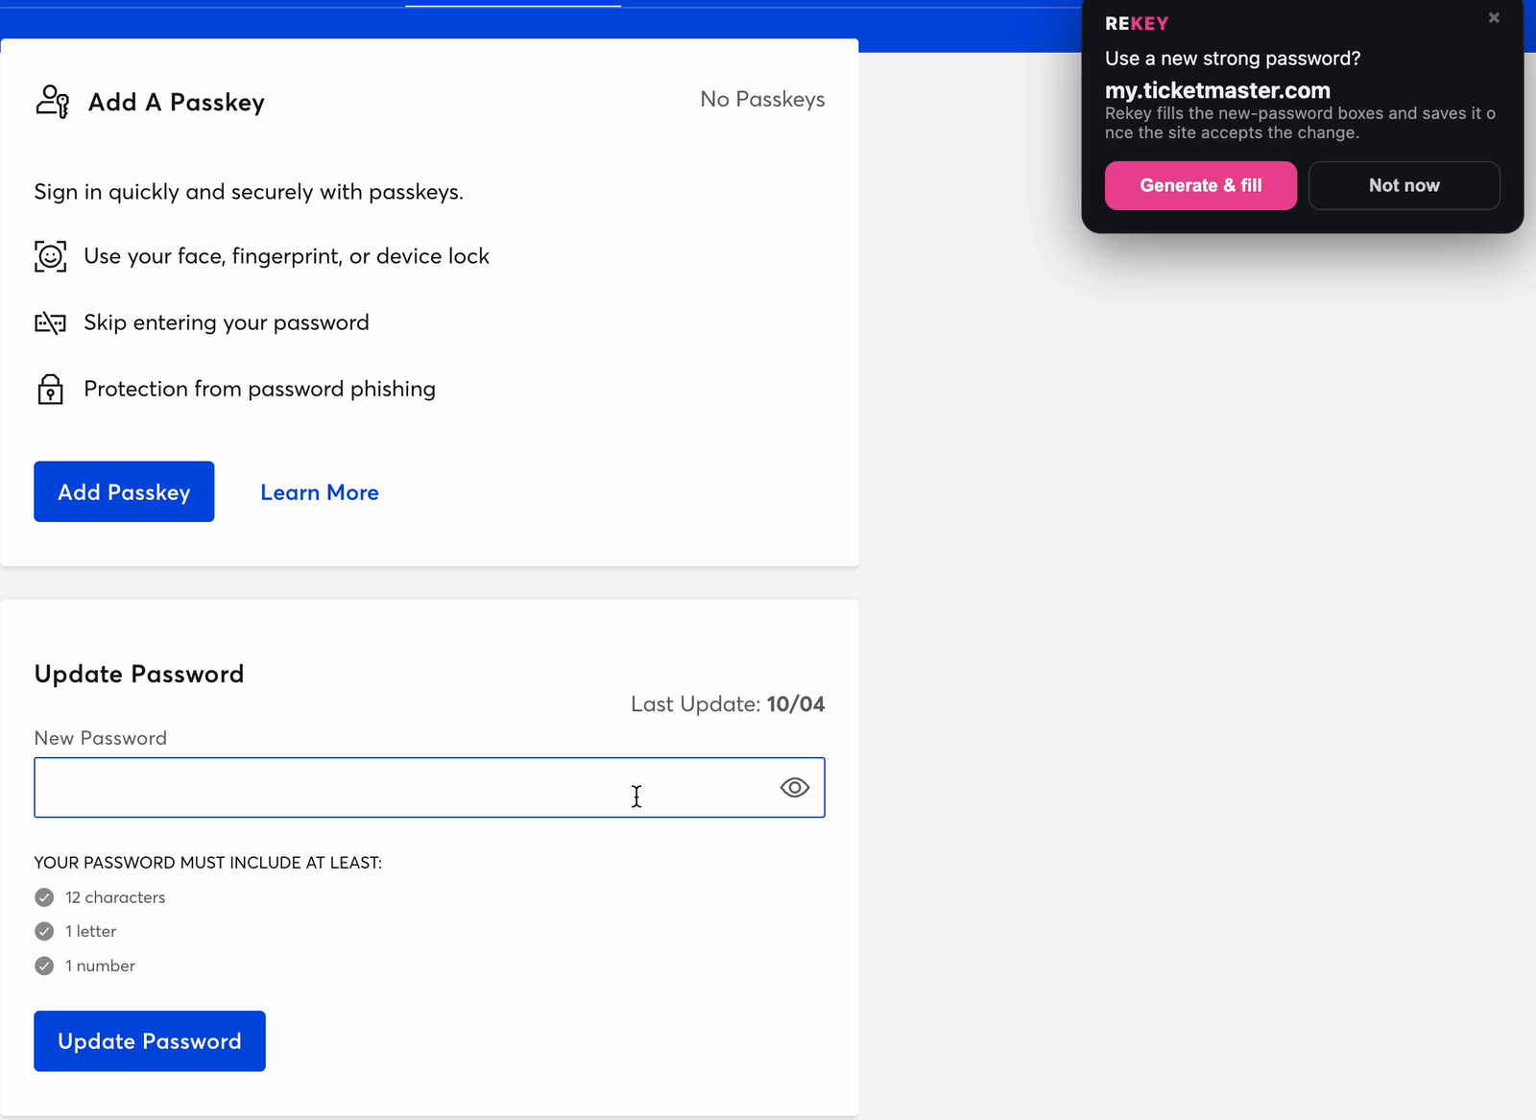Dismiss with Not now button
The image size is (1536, 1120).
[x=1404, y=185]
